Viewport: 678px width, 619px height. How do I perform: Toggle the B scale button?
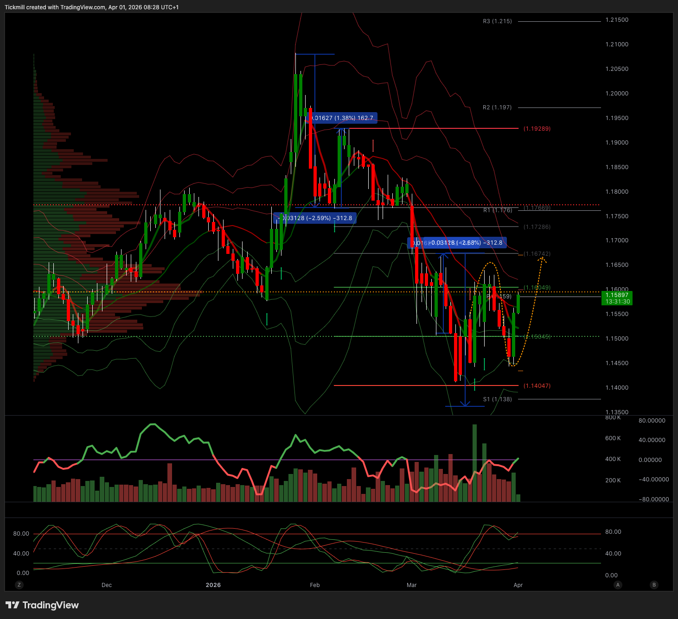pyautogui.click(x=654, y=585)
